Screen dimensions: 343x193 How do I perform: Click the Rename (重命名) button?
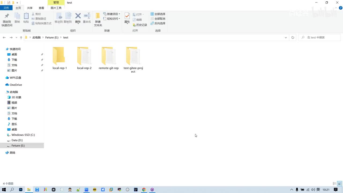coord(87,18)
